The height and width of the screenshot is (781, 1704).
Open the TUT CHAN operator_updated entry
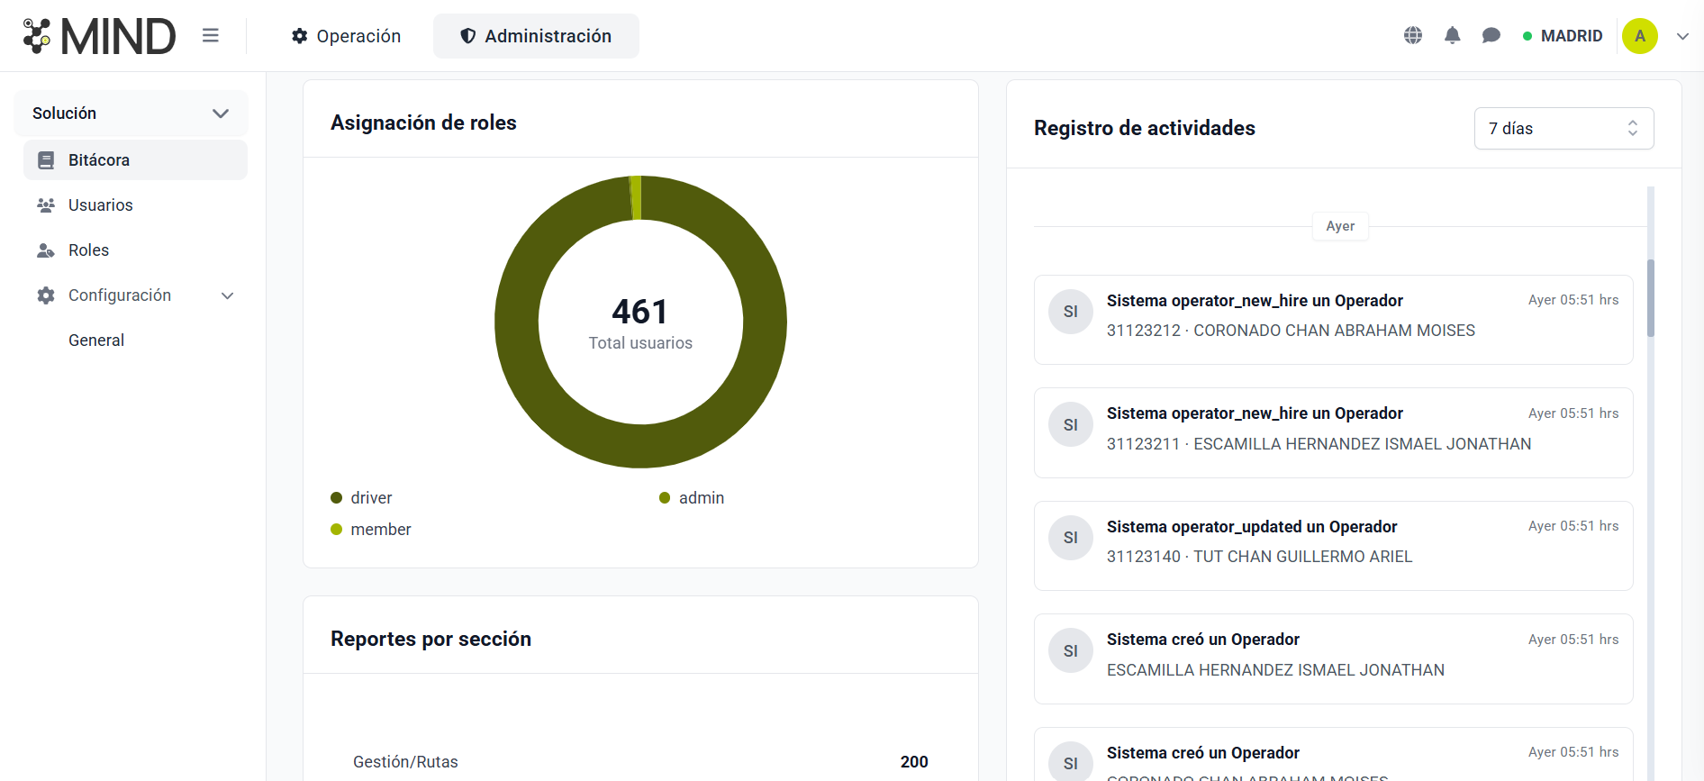1333,546
